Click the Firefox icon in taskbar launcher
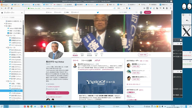 [28, 106]
